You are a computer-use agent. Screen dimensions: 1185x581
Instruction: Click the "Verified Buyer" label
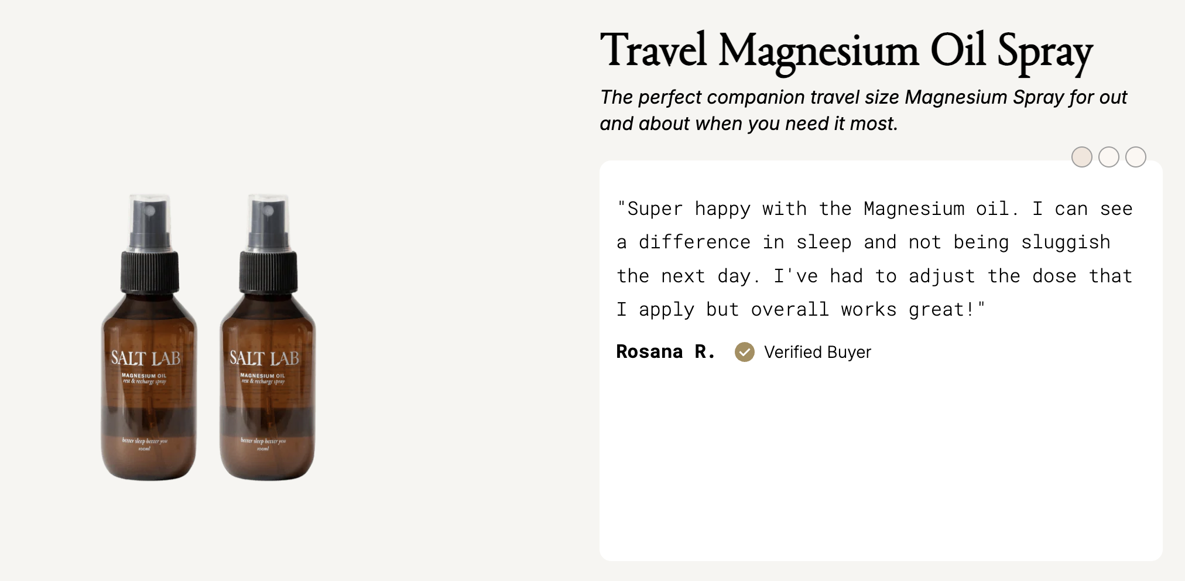[x=817, y=352]
